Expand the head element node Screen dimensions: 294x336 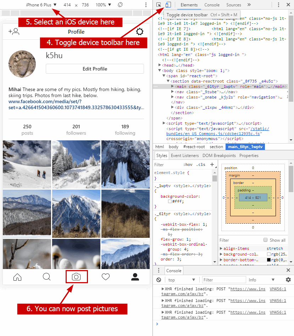(160, 65)
